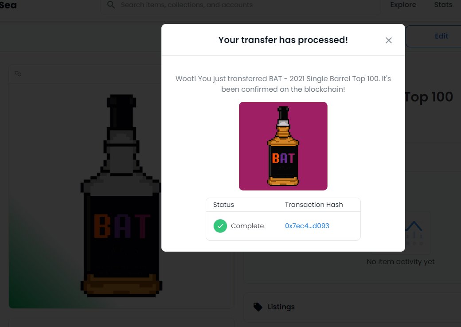Click the OpenSea logo text
Image resolution: width=461 pixels, height=327 pixels.
8,5
